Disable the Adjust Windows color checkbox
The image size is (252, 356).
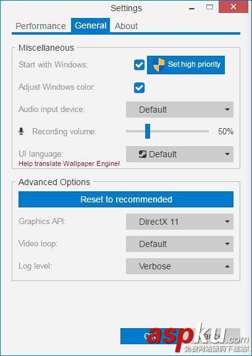[139, 88]
